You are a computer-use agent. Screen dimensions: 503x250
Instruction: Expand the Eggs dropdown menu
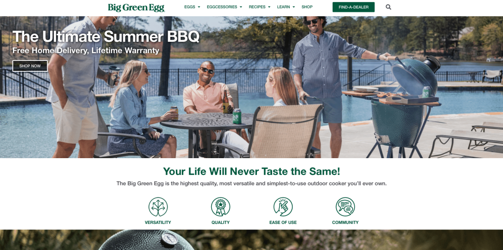[x=192, y=7]
